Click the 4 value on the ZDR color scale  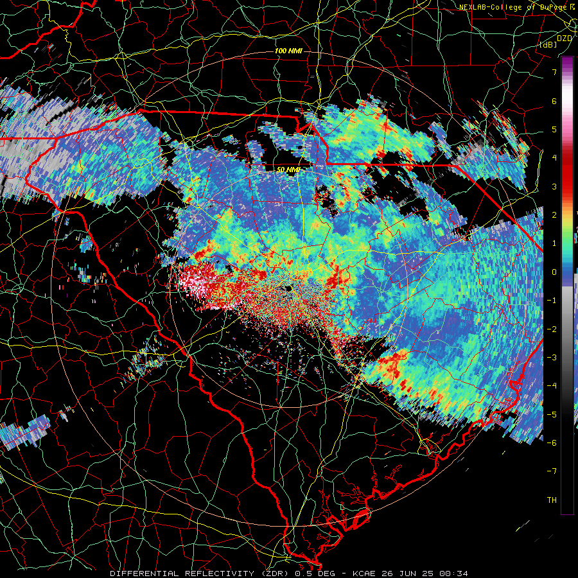tap(554, 158)
